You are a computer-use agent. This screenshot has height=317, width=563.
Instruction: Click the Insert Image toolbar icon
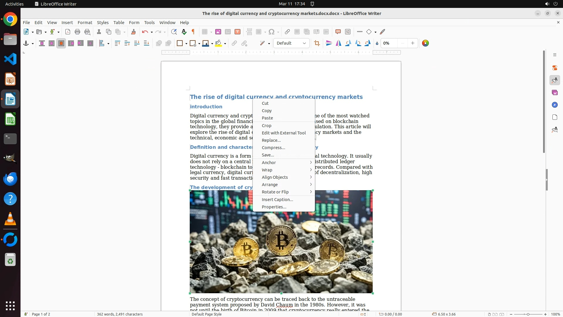pos(218,32)
